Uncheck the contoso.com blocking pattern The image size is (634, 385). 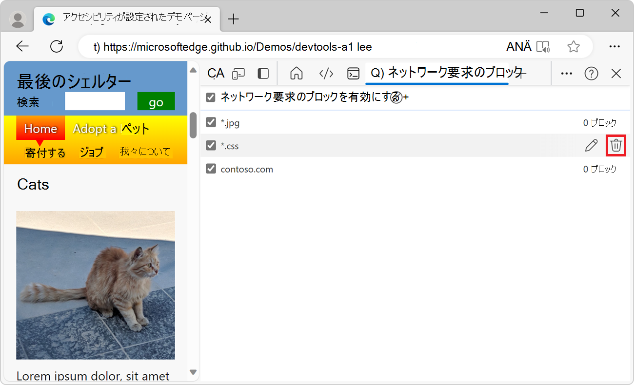coord(210,169)
